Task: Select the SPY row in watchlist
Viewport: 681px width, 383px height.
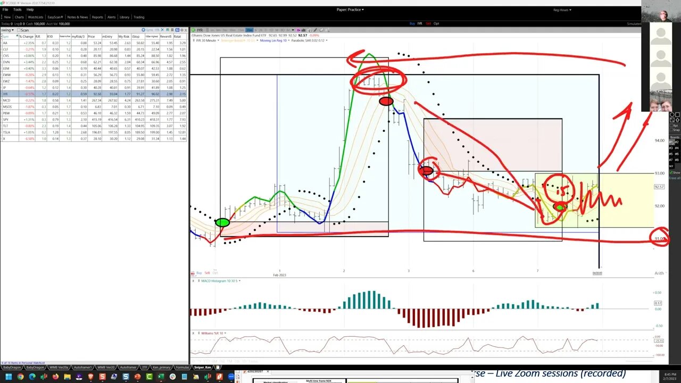Action: coord(94,119)
